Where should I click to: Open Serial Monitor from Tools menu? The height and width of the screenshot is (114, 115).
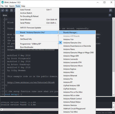37,20
